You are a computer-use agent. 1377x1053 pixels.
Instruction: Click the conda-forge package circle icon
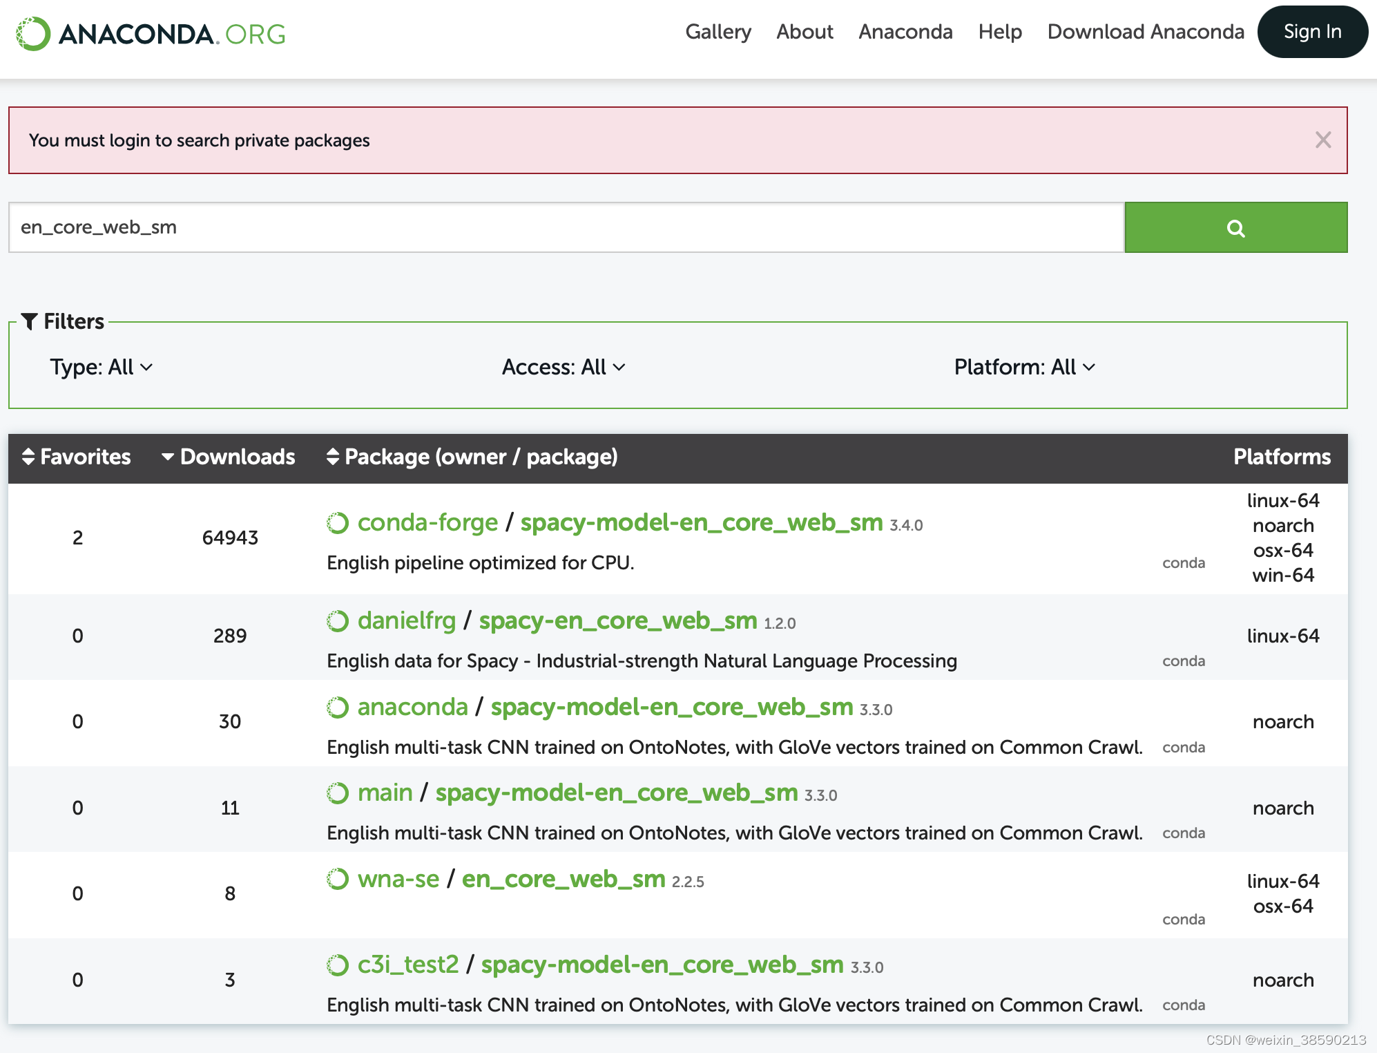click(x=338, y=523)
